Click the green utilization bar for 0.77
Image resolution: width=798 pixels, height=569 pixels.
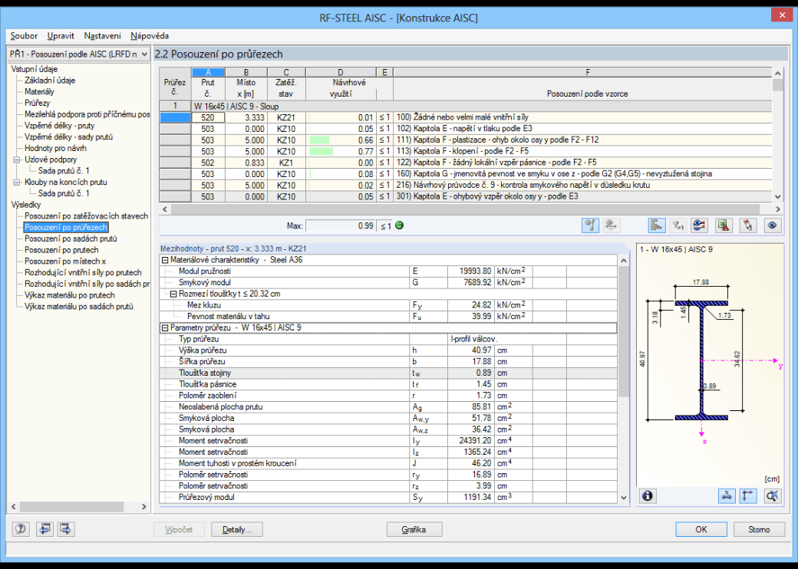(321, 151)
